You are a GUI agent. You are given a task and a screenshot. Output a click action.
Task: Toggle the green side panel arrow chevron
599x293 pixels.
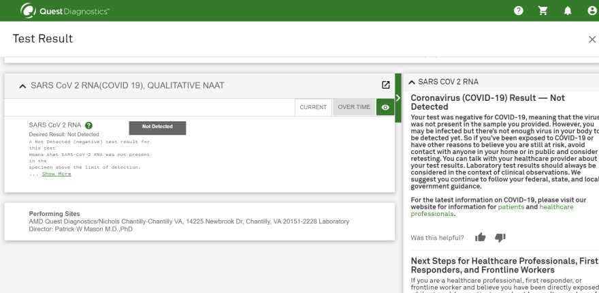(x=398, y=98)
